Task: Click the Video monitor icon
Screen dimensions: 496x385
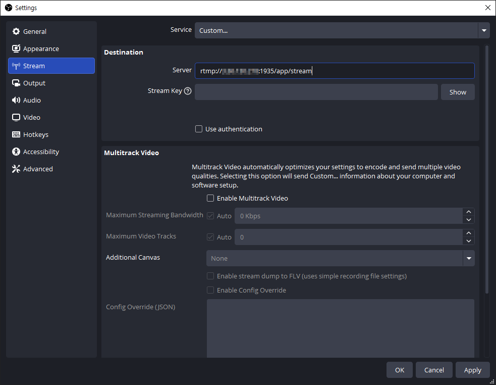Action: [16, 118]
